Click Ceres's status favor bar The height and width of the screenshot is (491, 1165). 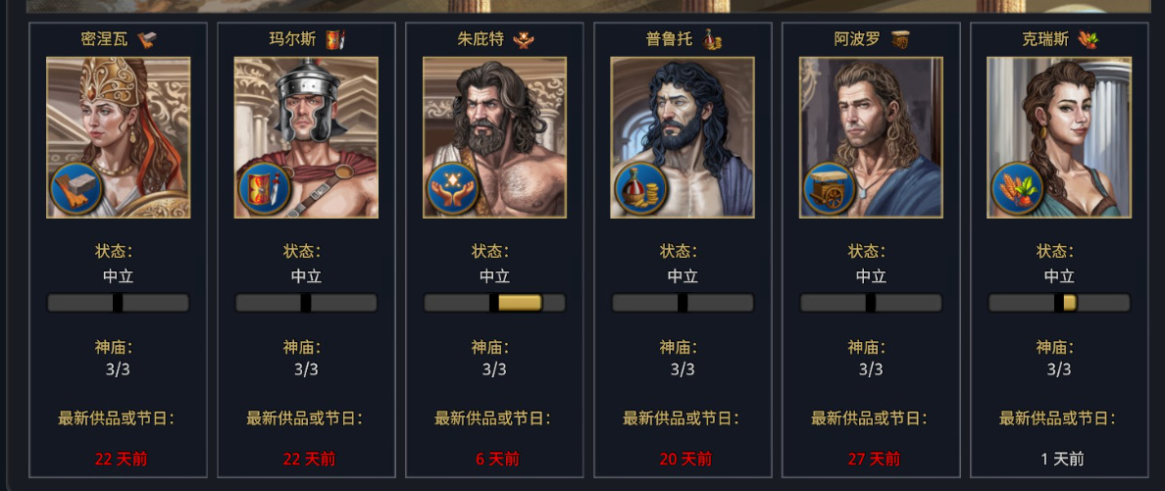point(1059,302)
